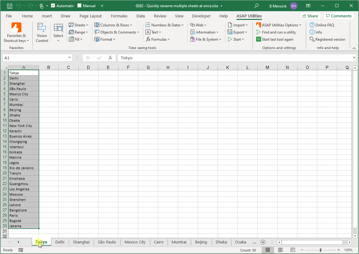Adjust the zoom slider
Screen dimensions: 359x254
320,250
